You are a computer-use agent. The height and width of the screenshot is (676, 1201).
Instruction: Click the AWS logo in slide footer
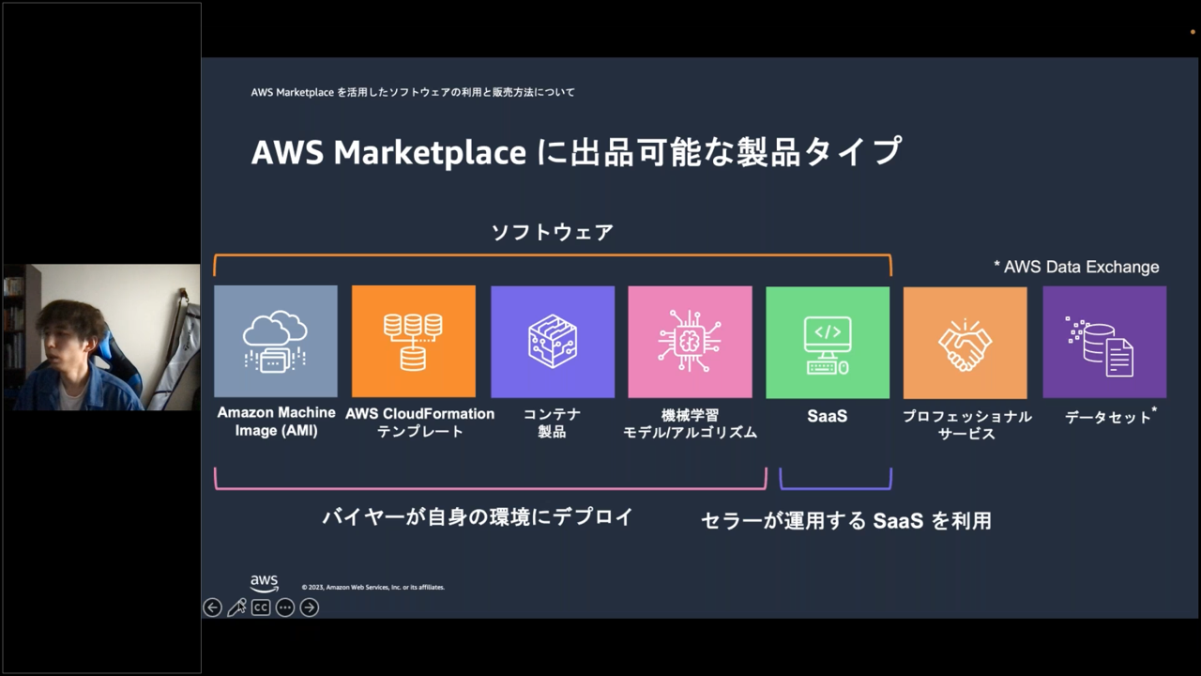tap(265, 584)
